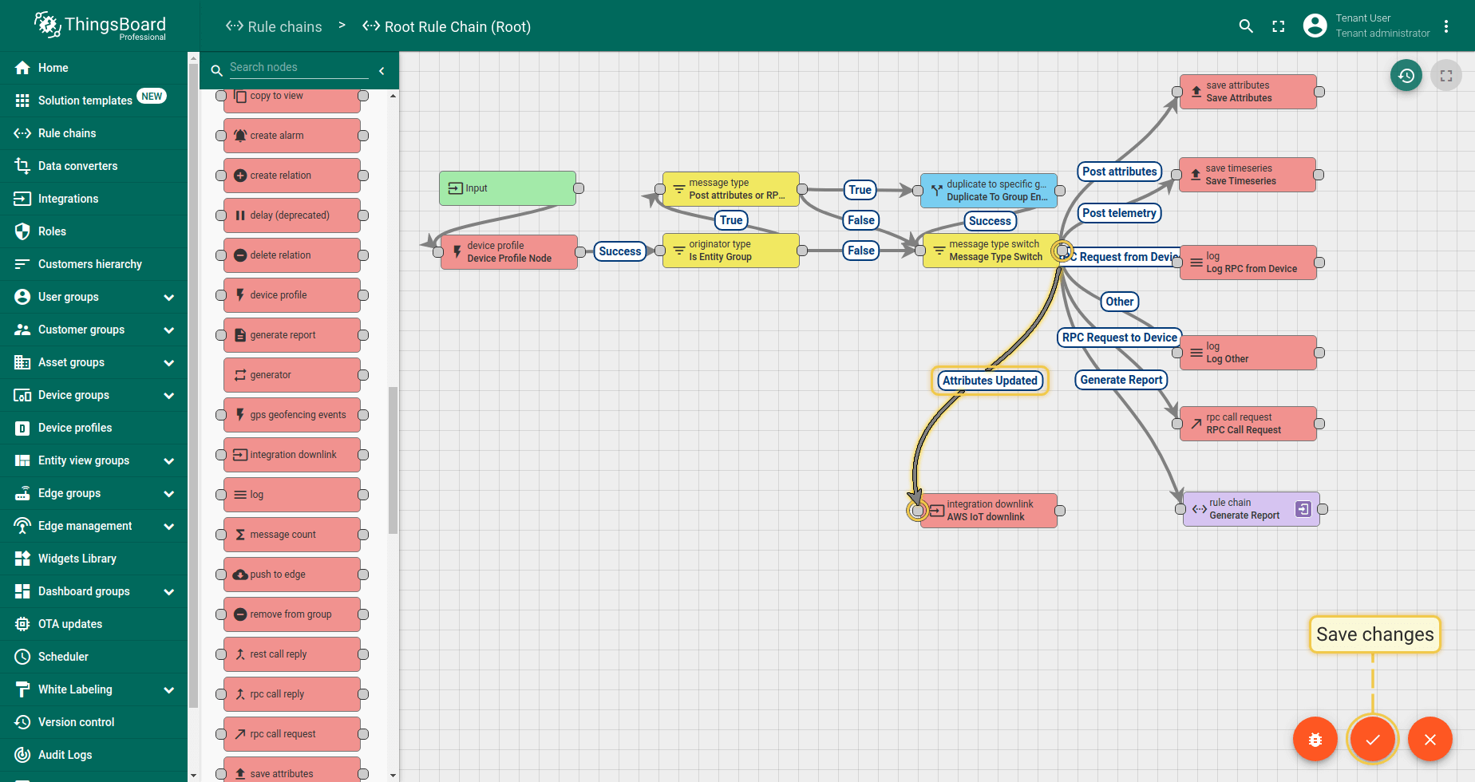Select the AWS IoT downlink node
The width and height of the screenshot is (1475, 782).
click(988, 511)
